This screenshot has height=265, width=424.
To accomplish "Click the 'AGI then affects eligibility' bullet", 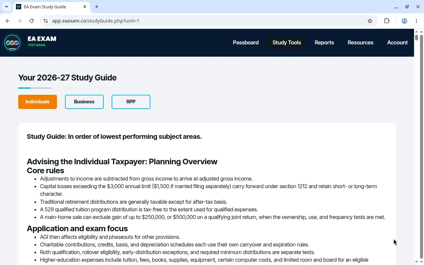I will [x=110, y=237].
